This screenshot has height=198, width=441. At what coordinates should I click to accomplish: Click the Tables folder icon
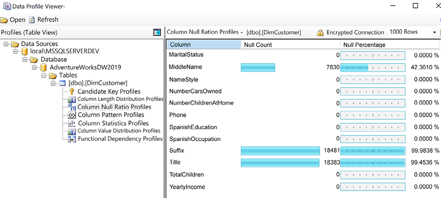pyautogui.click(x=53, y=75)
